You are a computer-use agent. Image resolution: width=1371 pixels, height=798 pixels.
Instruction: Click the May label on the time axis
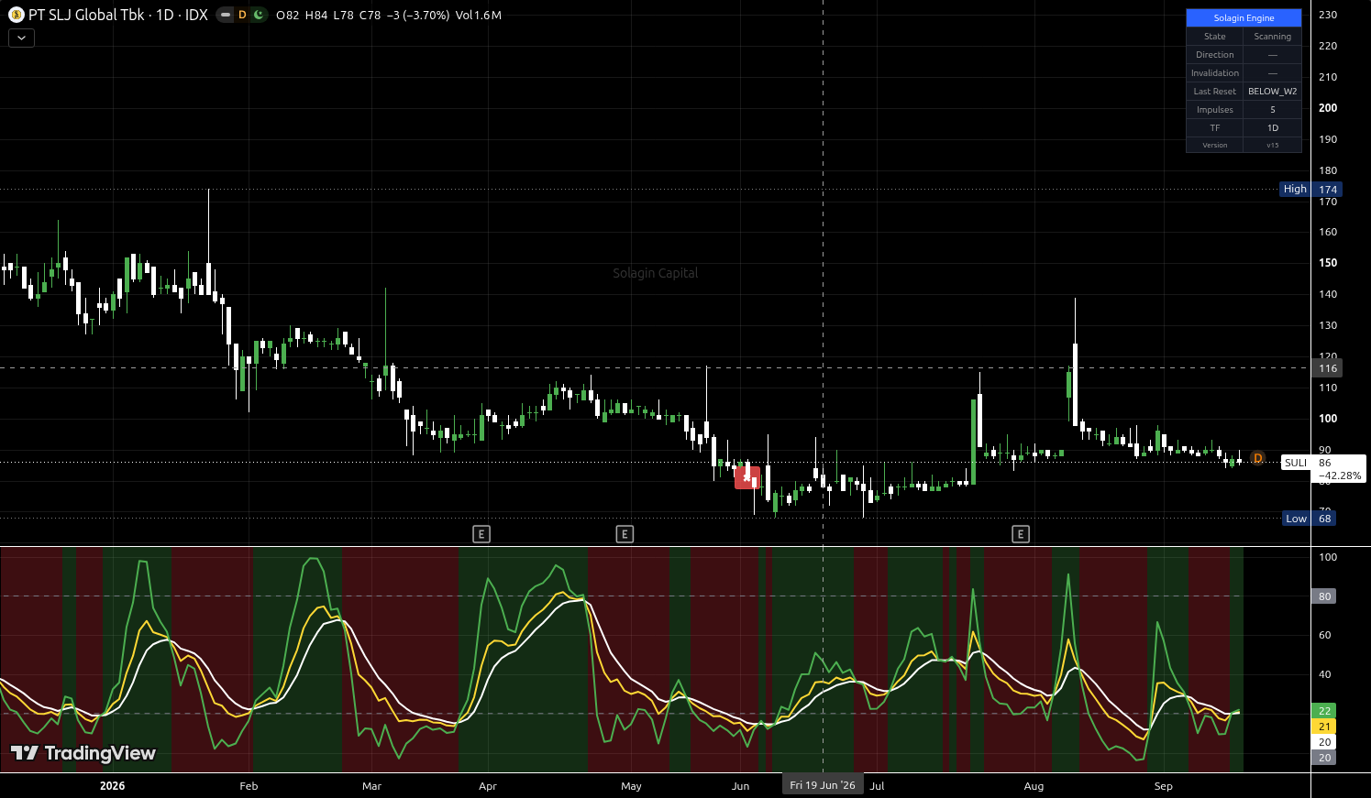click(x=631, y=786)
